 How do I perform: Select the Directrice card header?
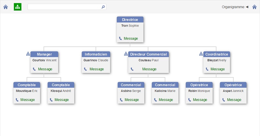[130, 20]
